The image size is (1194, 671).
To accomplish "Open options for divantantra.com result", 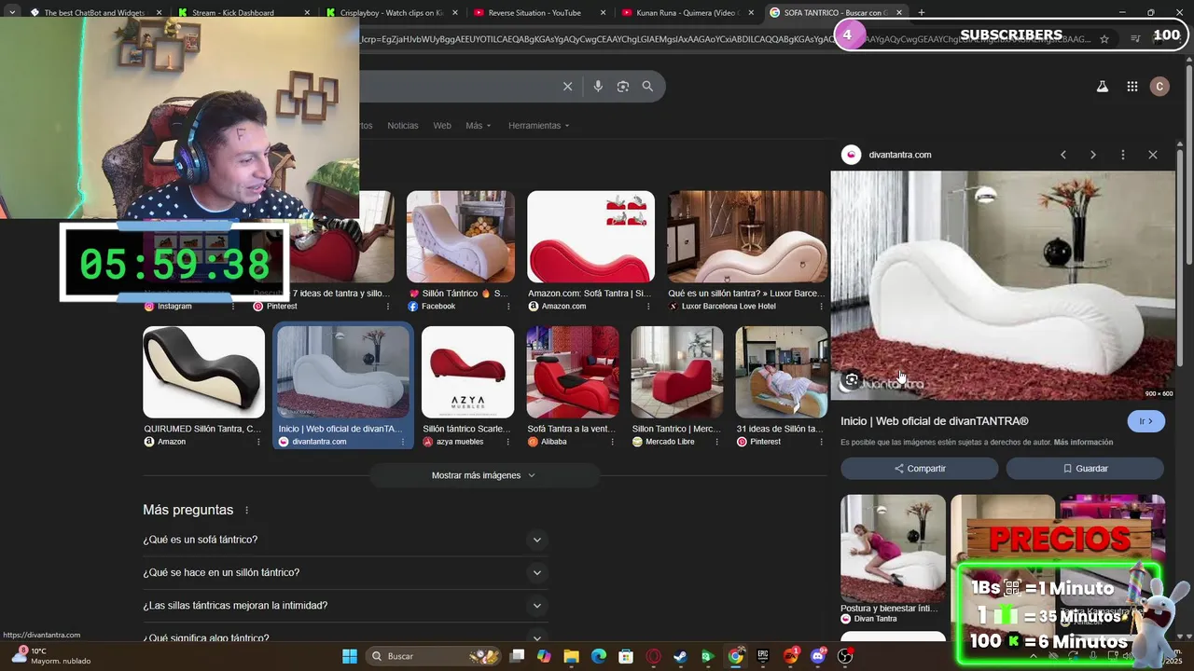I will 403,442.
